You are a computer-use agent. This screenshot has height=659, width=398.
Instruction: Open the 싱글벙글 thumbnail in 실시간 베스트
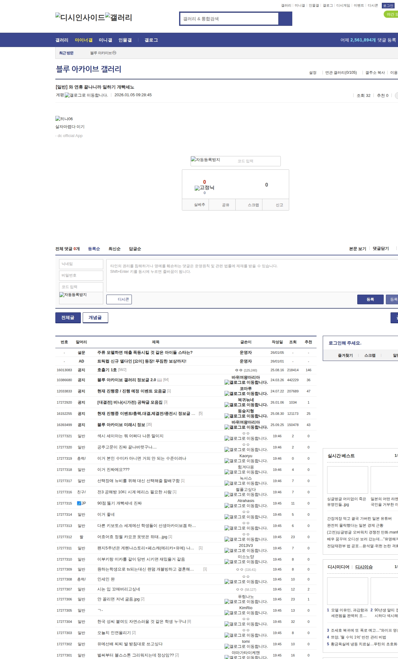pos(347,480)
